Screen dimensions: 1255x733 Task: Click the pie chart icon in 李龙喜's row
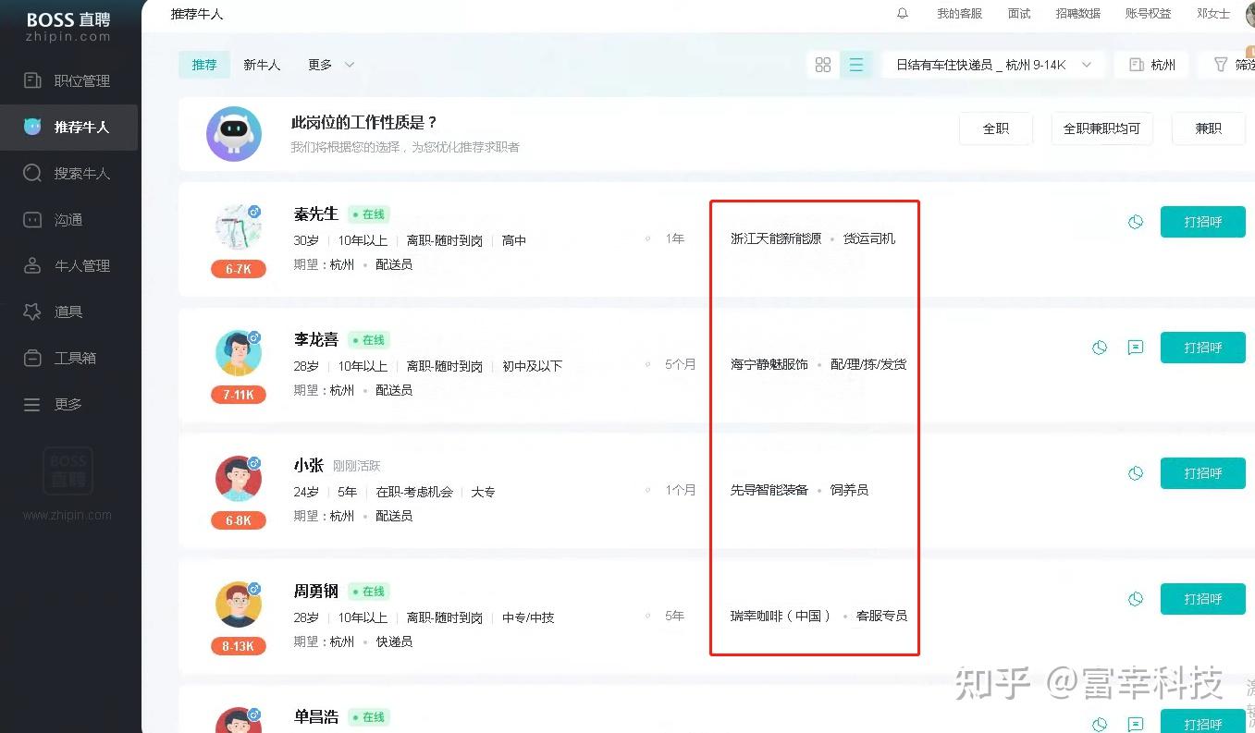click(x=1100, y=348)
